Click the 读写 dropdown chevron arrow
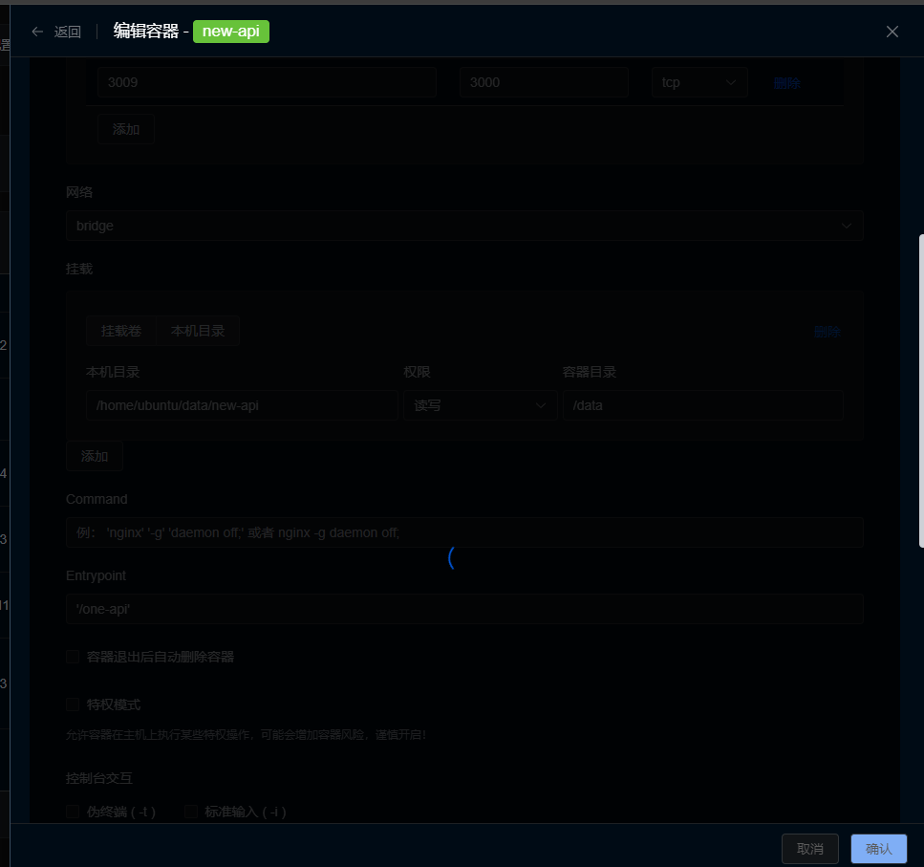 [x=541, y=405]
